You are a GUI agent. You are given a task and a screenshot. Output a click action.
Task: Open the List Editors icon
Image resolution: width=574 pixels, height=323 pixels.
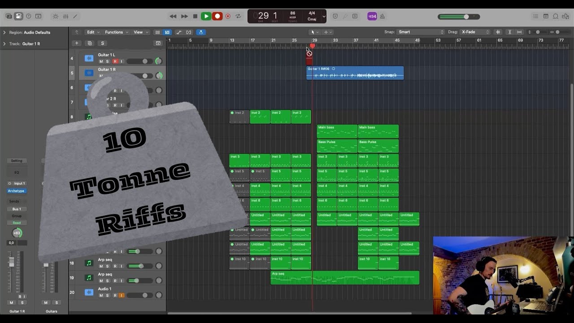(535, 16)
